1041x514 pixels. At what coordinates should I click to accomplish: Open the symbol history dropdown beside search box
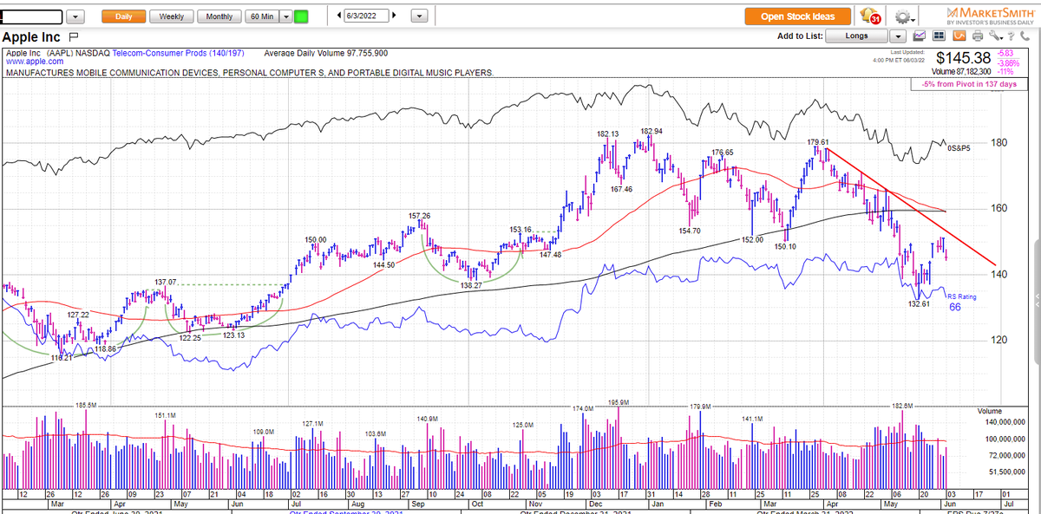coord(75,16)
